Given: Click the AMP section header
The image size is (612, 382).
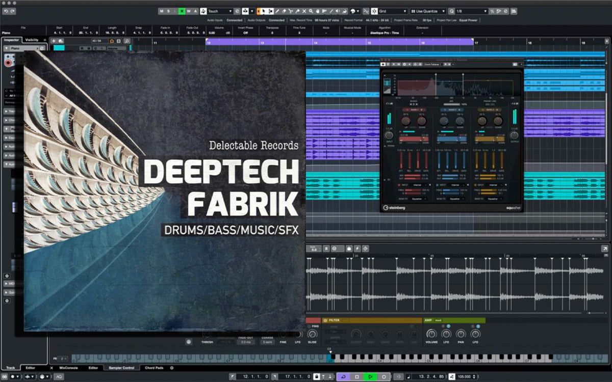Looking at the screenshot, I should pos(454,320).
